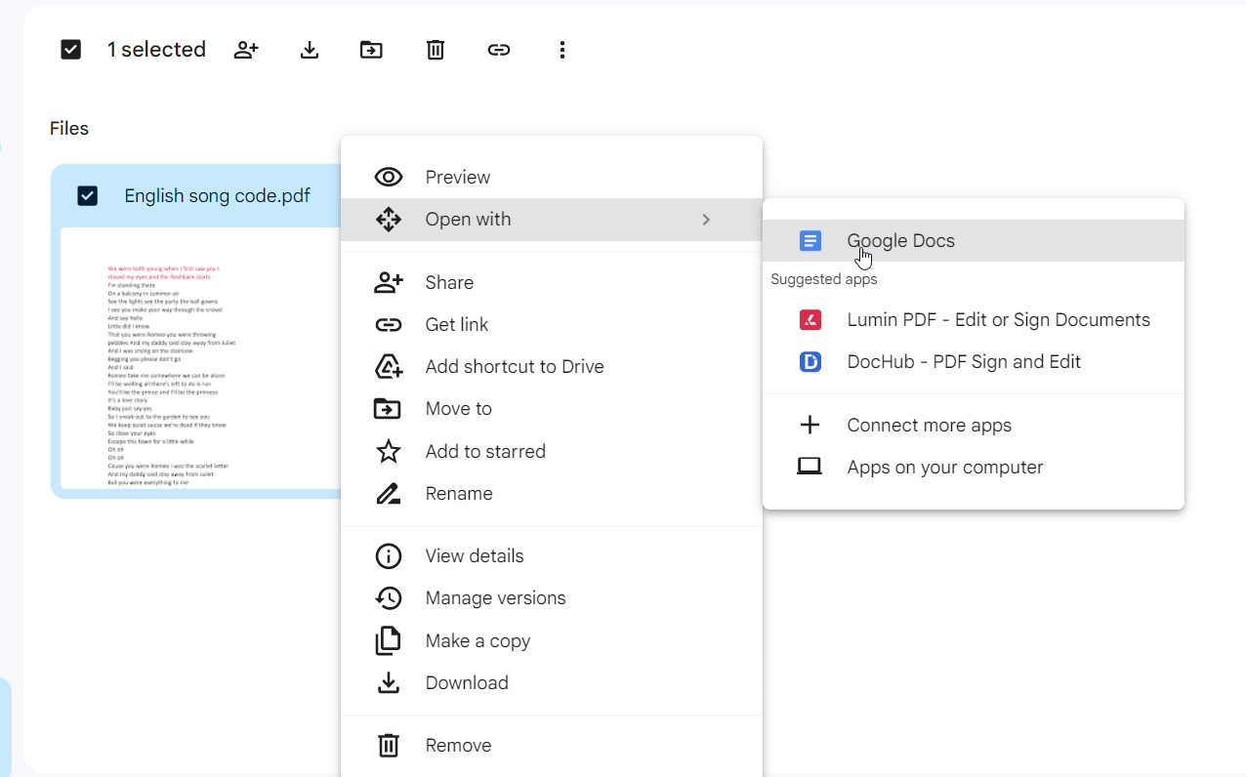This screenshot has height=777, width=1246.
Task: Choose Add to starred
Action: click(x=484, y=452)
